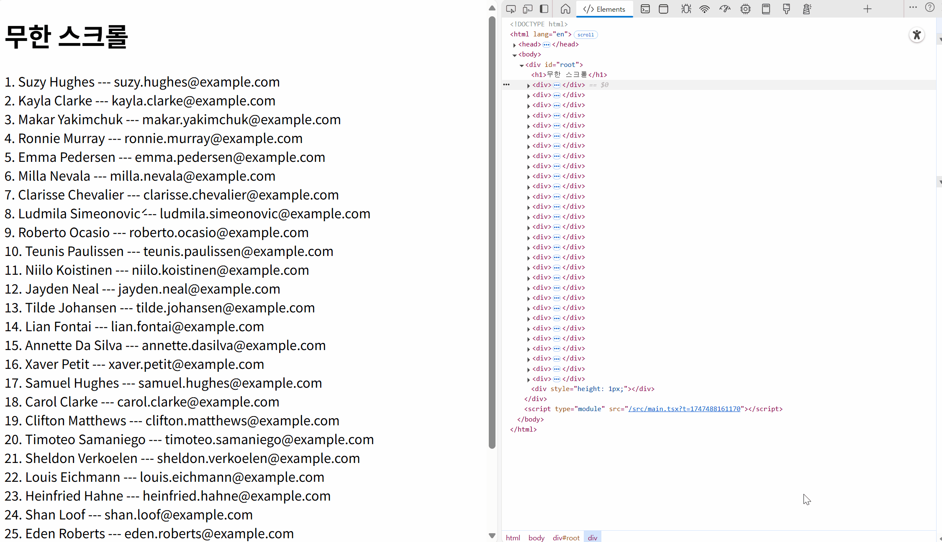Open the Memory chip tool
The image size is (942, 542).
745,9
